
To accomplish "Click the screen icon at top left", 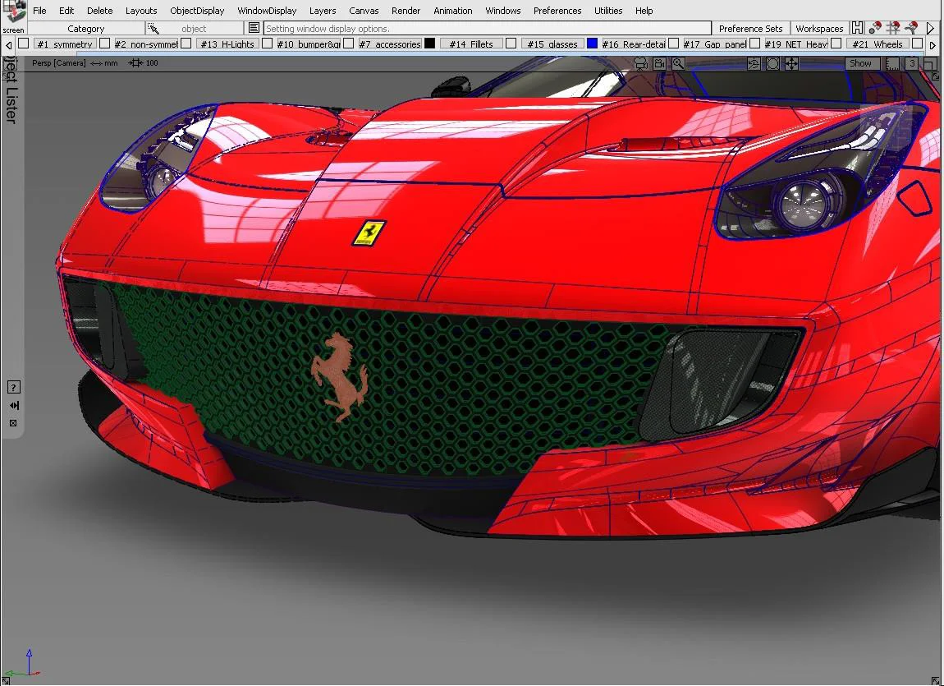I will 14,17.
